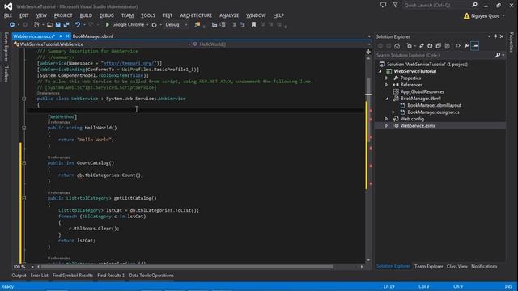518x291 pixels.
Task: Open the PROJECT menu
Action: click(x=63, y=15)
